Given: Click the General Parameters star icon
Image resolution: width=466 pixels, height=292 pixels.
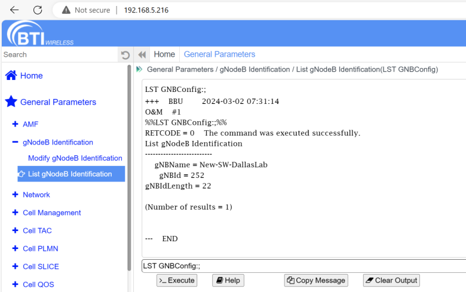Looking at the screenshot, I should coord(11,102).
